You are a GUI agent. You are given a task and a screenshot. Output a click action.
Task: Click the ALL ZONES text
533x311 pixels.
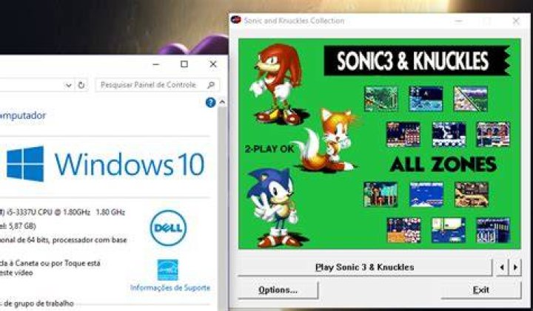point(443,165)
